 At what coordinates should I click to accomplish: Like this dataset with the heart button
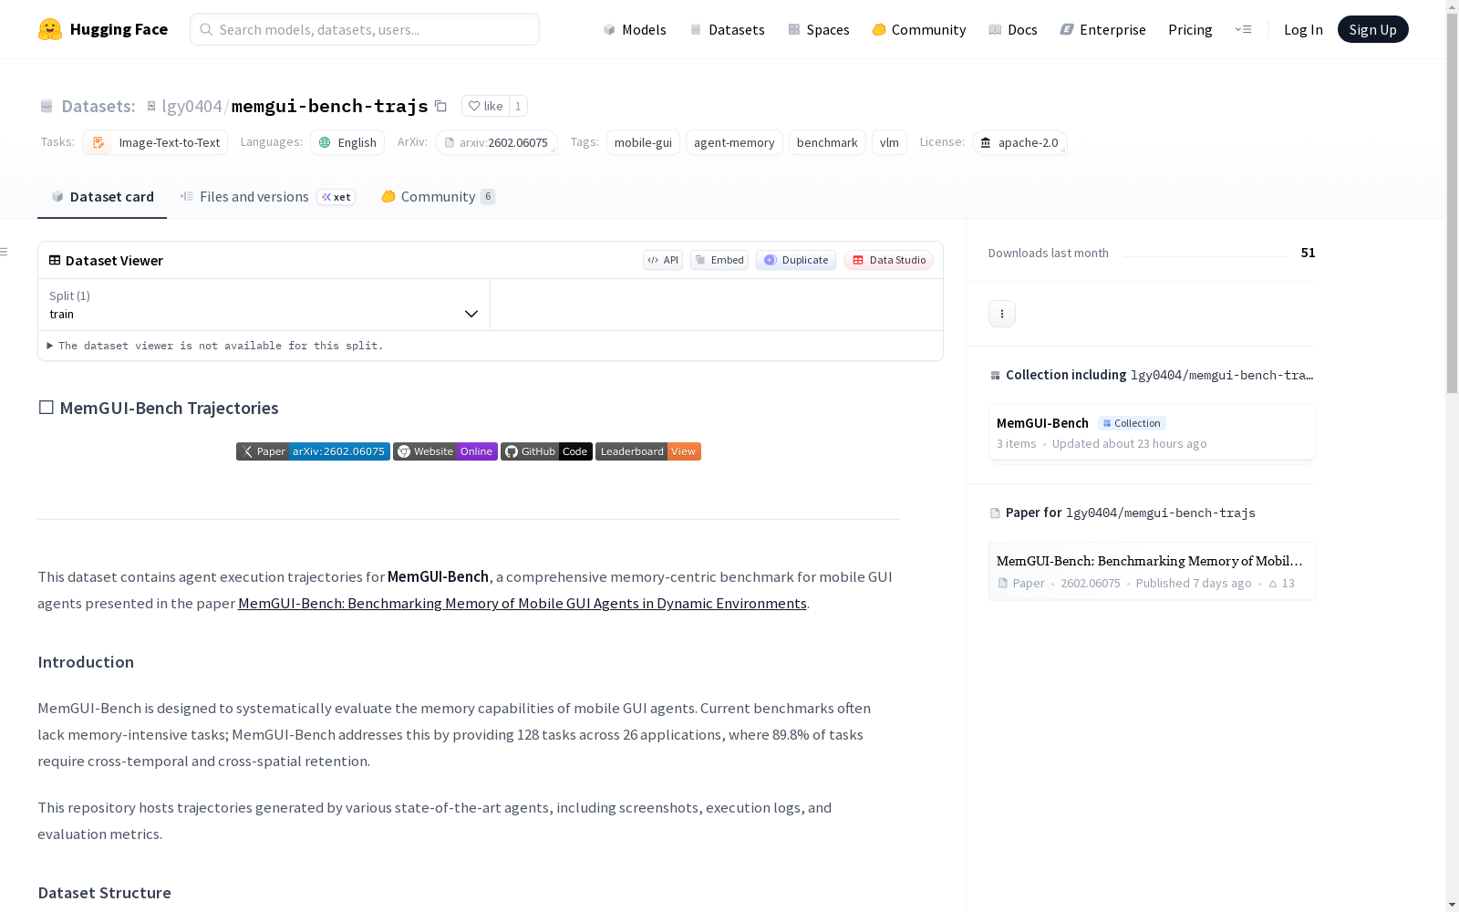click(485, 106)
